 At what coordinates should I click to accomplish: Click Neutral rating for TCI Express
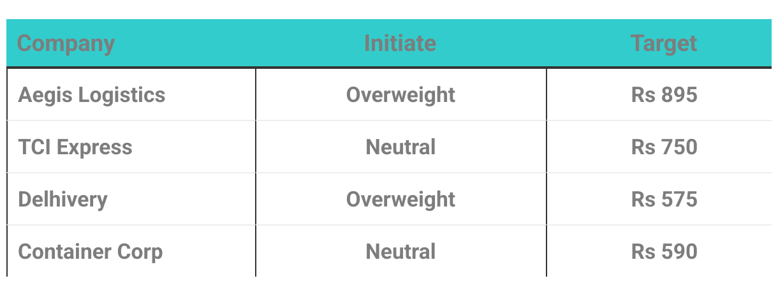click(401, 147)
